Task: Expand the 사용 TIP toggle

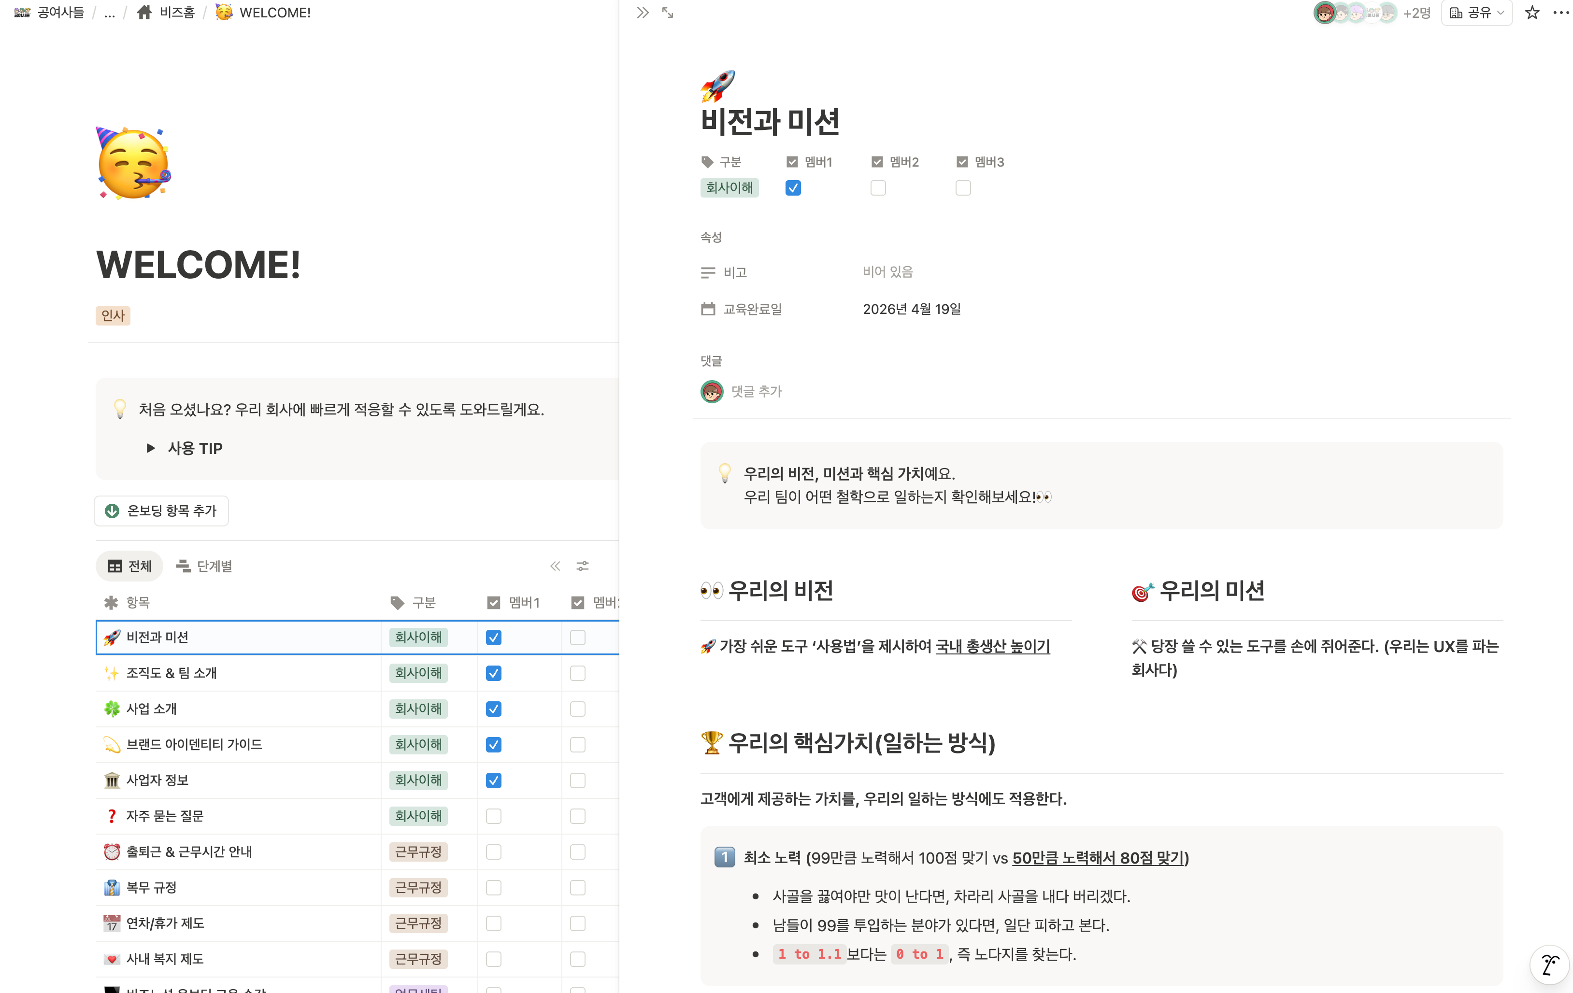Action: pos(151,448)
